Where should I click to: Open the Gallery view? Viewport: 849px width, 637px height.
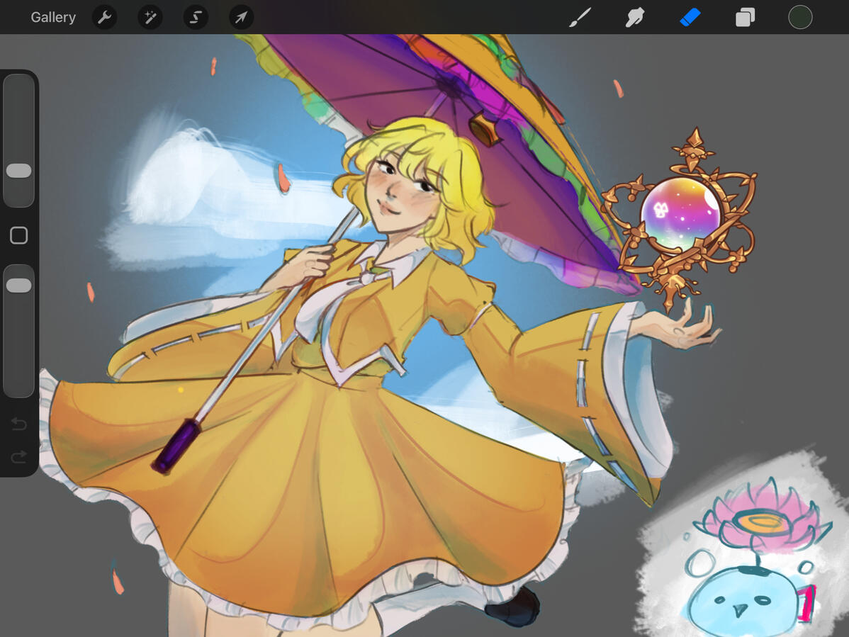53,17
